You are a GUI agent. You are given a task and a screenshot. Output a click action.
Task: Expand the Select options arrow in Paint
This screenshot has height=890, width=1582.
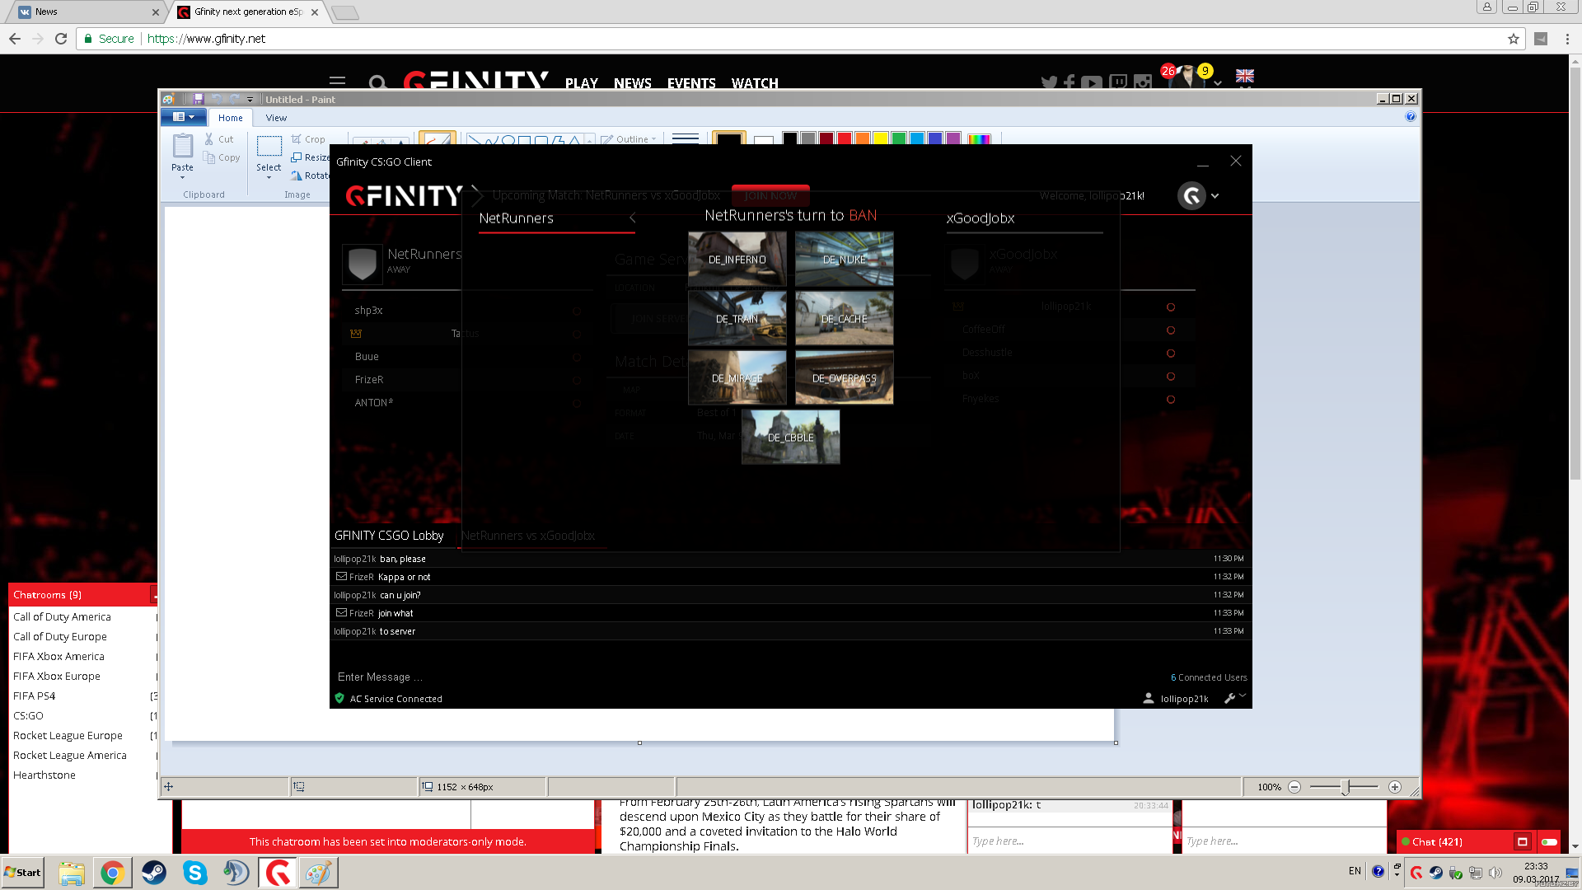point(269,177)
